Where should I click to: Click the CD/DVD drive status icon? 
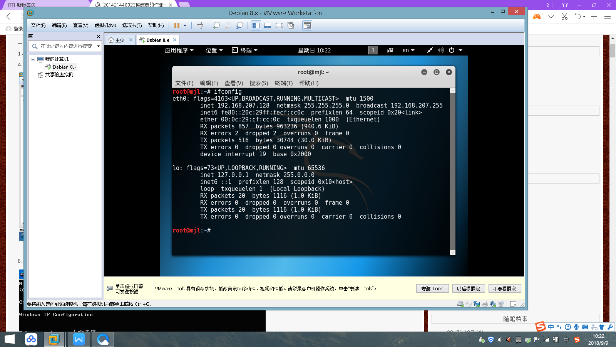coord(469,304)
